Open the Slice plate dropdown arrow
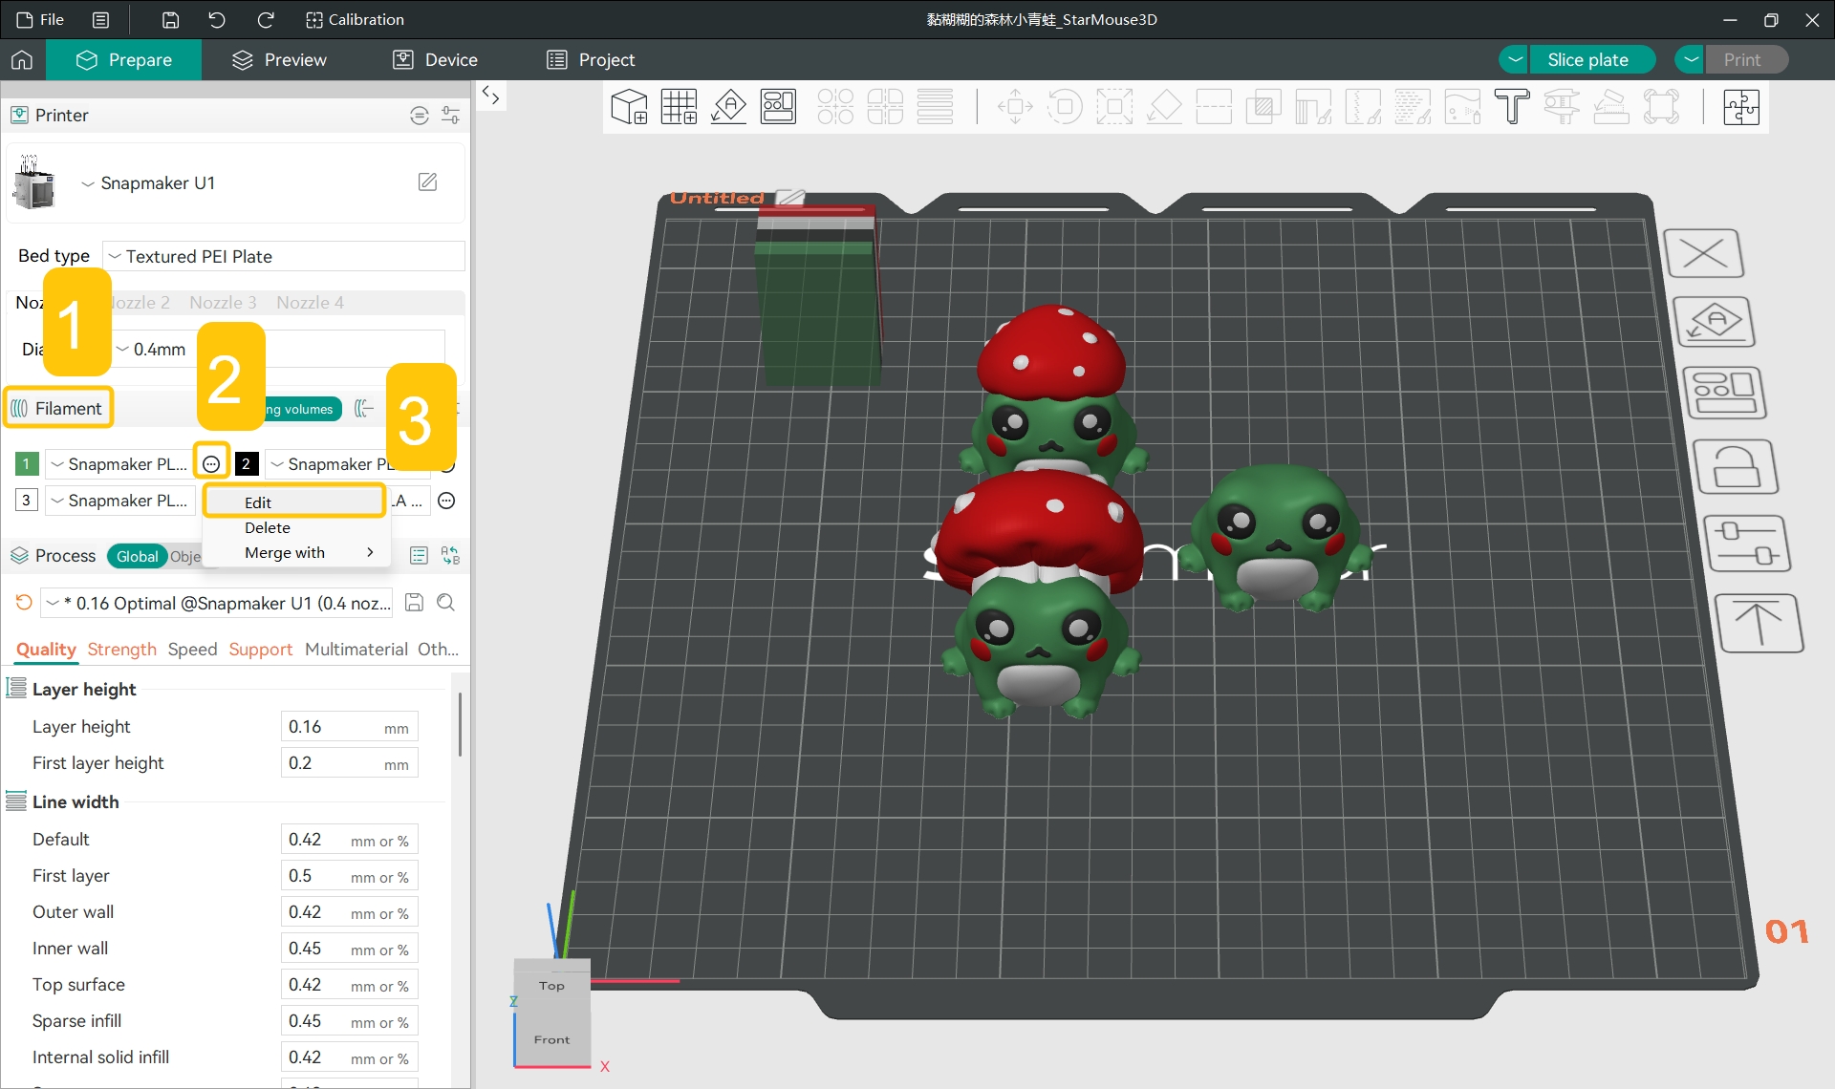 click(x=1515, y=60)
